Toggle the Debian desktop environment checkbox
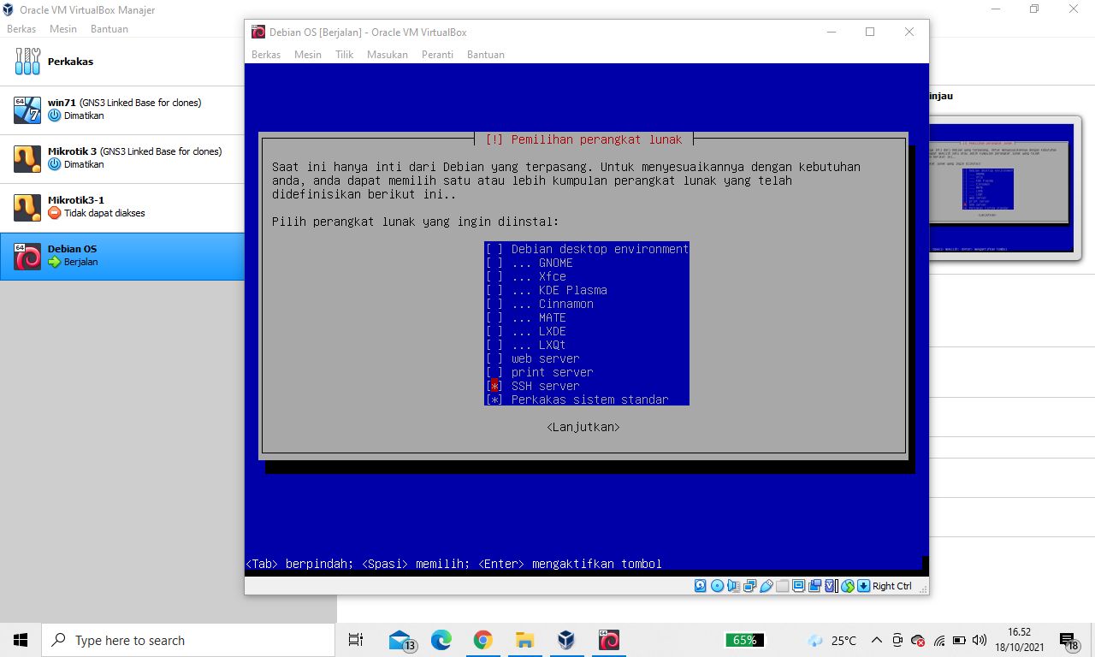Image resolution: width=1095 pixels, height=657 pixels. 494,249
